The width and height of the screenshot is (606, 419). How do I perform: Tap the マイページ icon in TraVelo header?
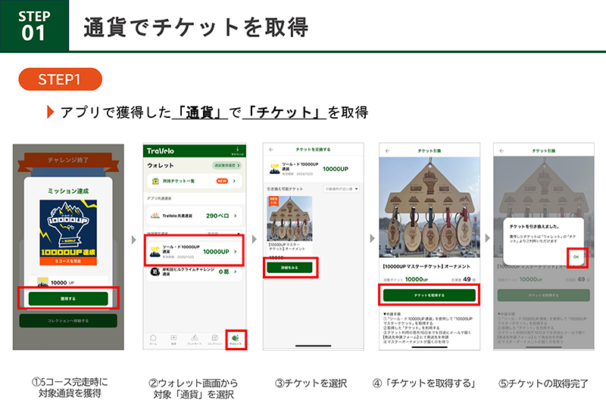pos(238,151)
